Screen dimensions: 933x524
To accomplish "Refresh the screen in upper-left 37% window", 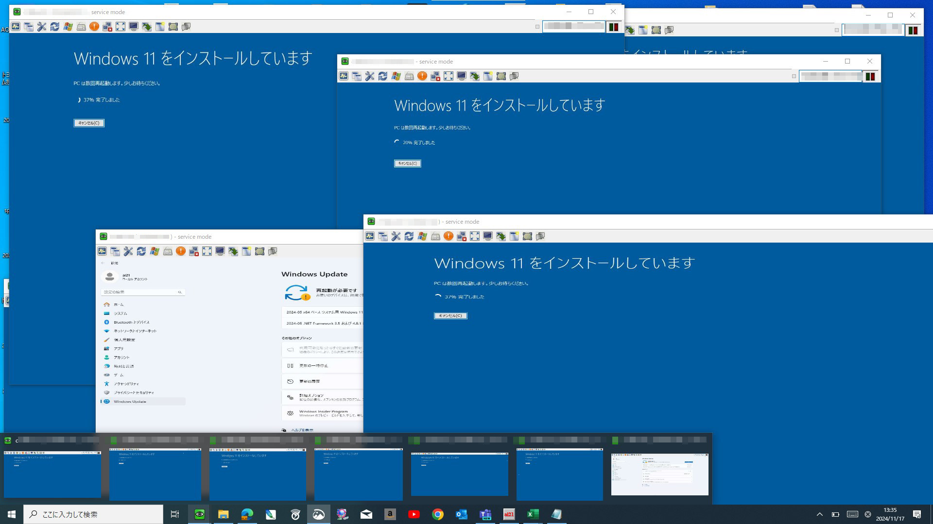I will [55, 27].
